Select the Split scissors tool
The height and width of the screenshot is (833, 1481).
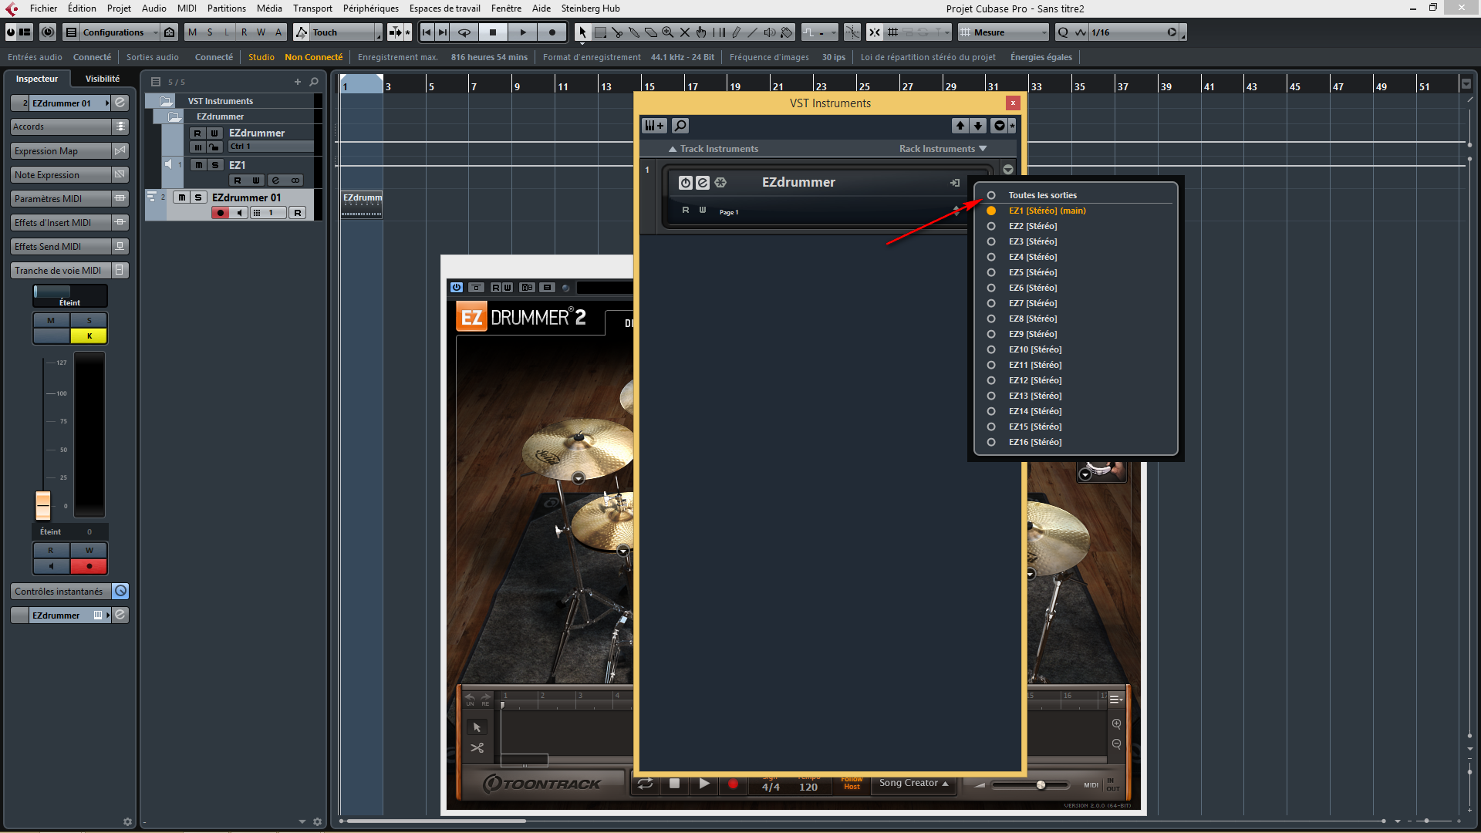(x=617, y=32)
